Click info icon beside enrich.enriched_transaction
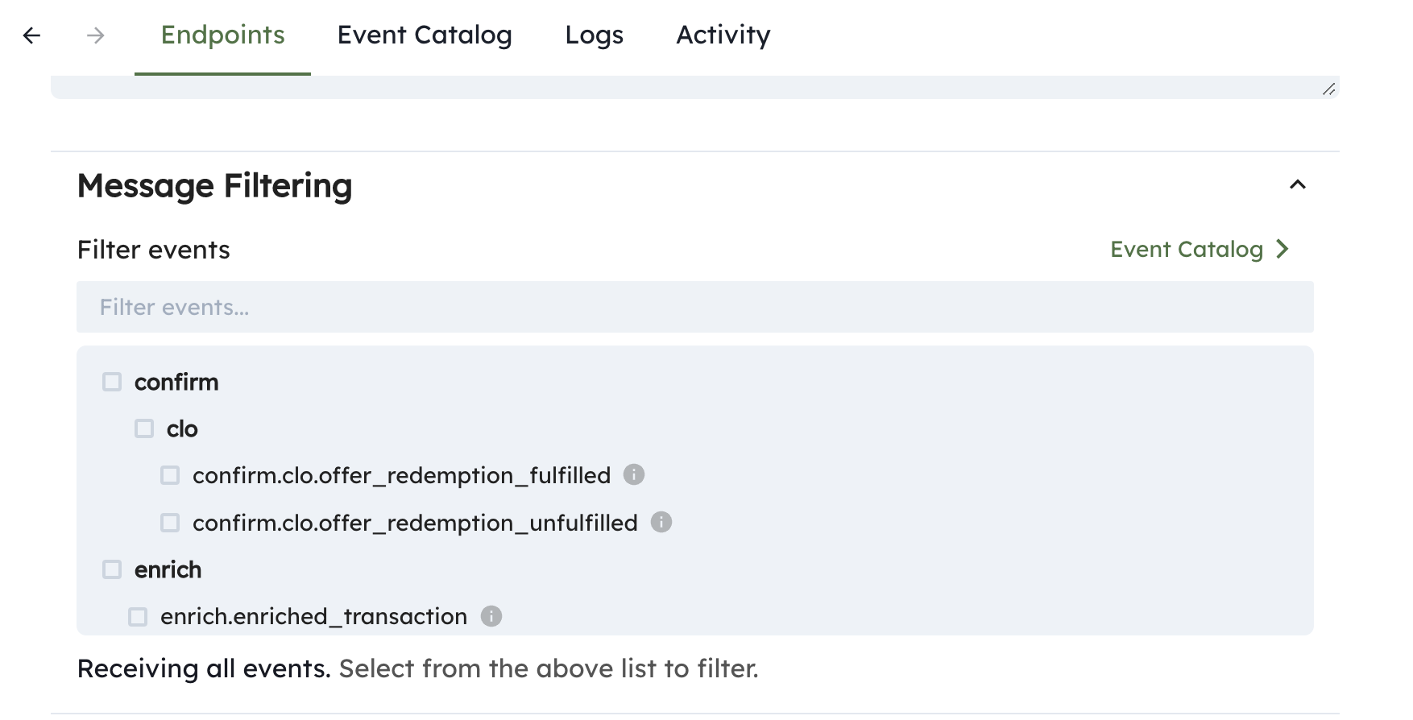 491,616
